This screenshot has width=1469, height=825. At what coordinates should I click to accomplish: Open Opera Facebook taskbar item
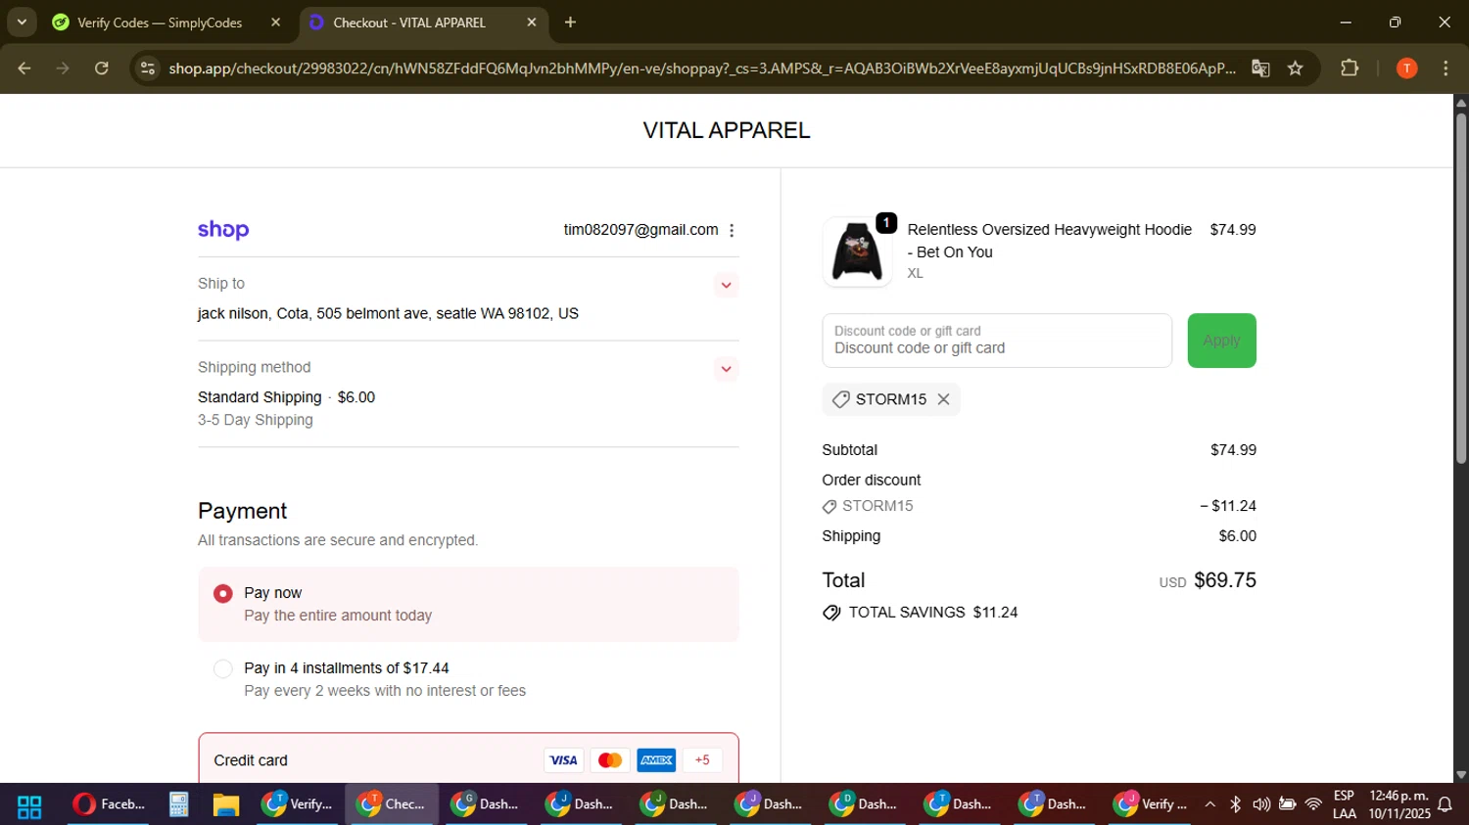click(x=109, y=804)
